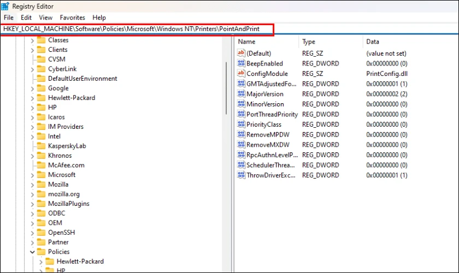Click the SchedulerThrea... DWORD icon
459x273 pixels.
[241, 165]
